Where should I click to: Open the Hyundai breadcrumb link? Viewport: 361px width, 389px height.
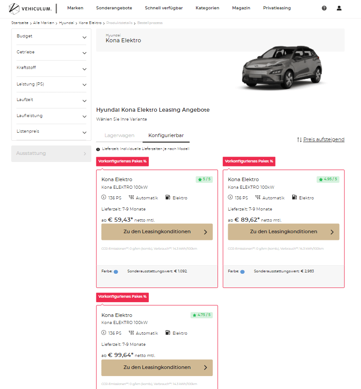click(66, 23)
